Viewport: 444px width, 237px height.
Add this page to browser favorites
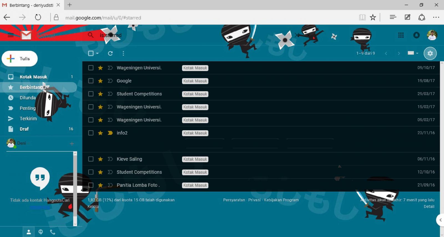373,18
